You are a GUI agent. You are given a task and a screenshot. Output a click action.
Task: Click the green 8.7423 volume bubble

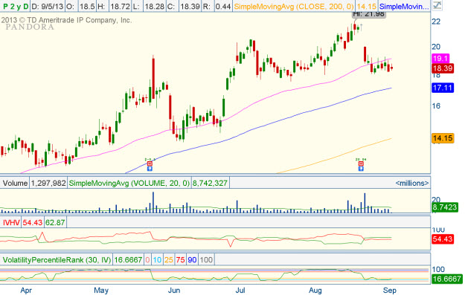pyautogui.click(x=444, y=207)
